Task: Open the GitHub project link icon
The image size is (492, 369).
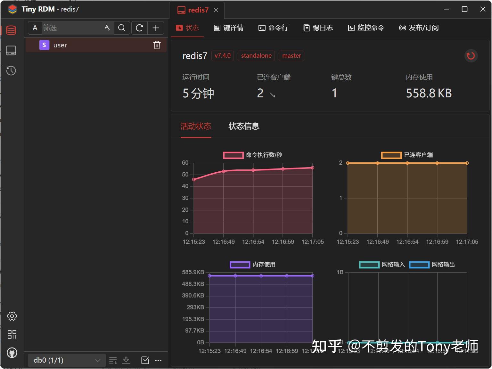Action: pos(12,353)
